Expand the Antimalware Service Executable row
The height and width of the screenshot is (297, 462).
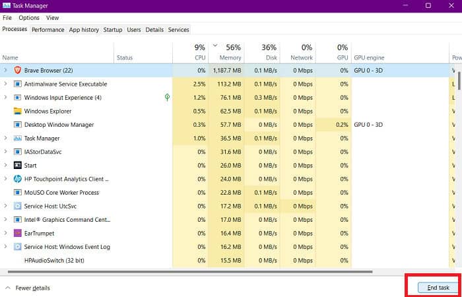(5, 84)
